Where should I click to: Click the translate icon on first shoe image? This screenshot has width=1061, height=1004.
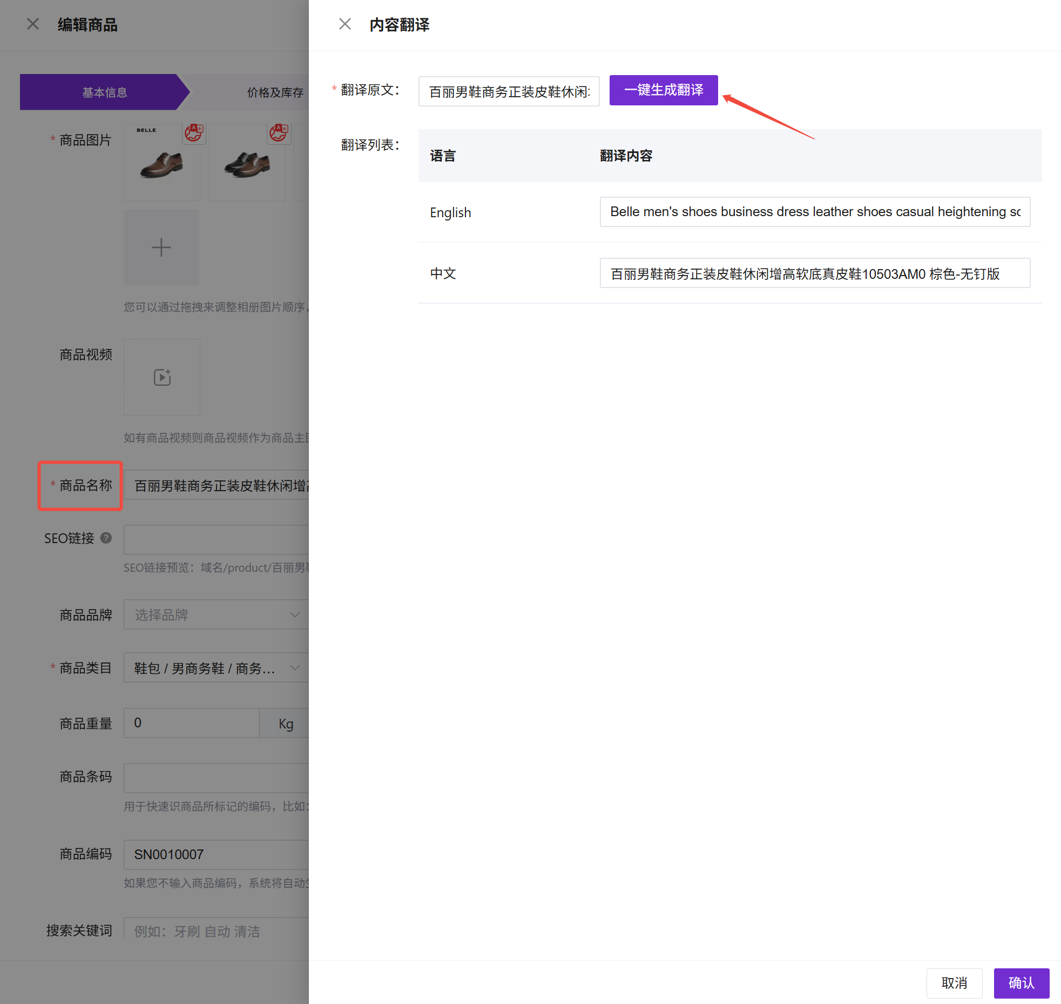click(194, 132)
